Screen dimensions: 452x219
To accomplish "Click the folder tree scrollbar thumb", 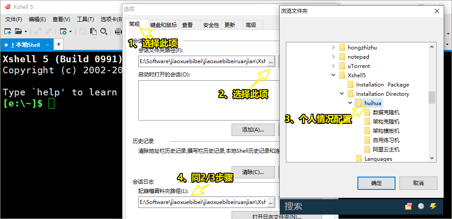I will tap(432, 98).
